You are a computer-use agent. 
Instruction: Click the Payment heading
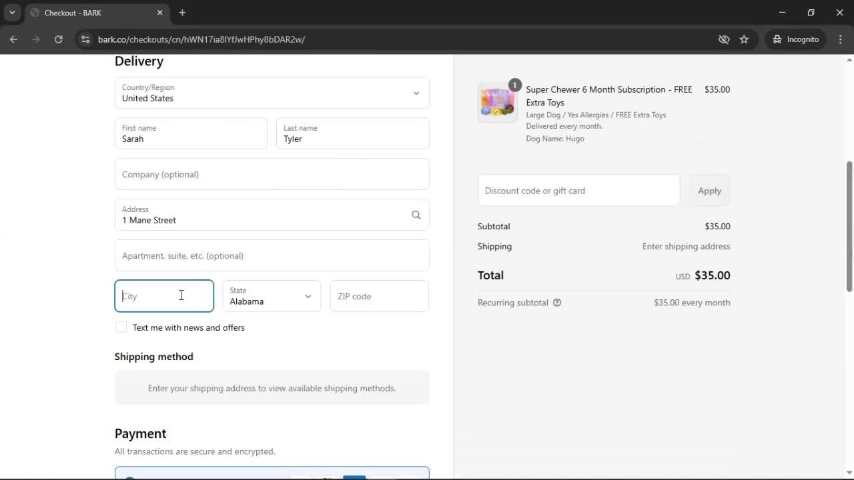[140, 433]
